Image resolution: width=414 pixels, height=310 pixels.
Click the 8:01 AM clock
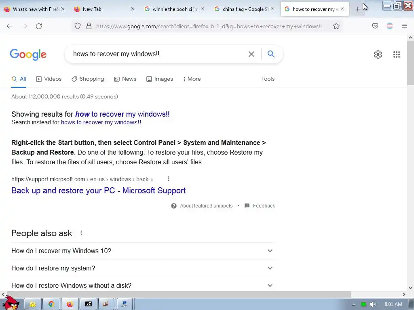tap(393, 304)
